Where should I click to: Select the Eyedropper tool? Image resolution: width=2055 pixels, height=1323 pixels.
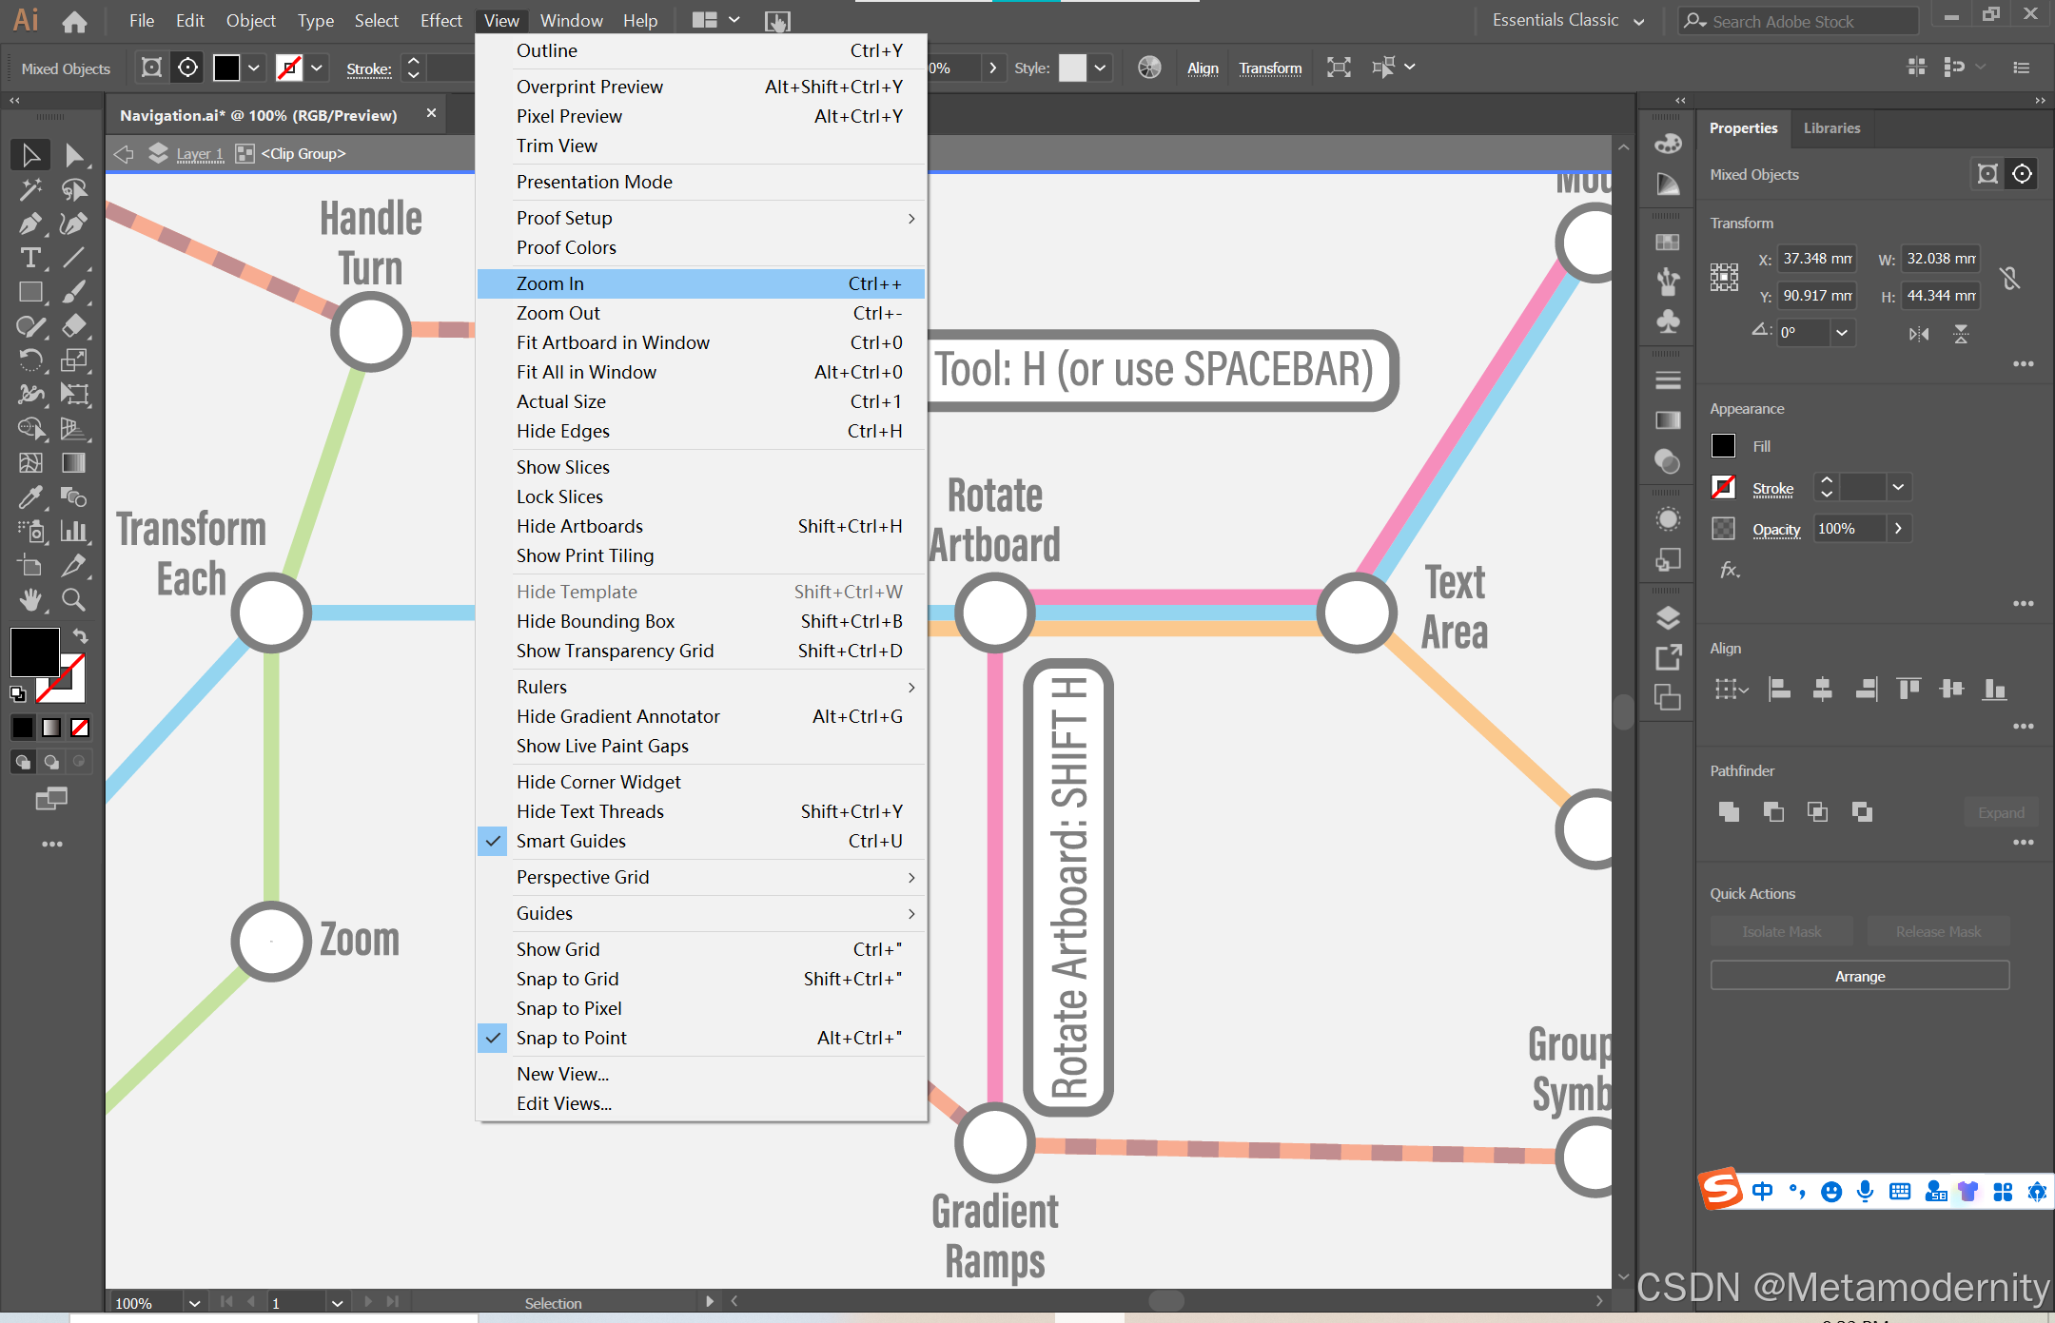[30, 497]
